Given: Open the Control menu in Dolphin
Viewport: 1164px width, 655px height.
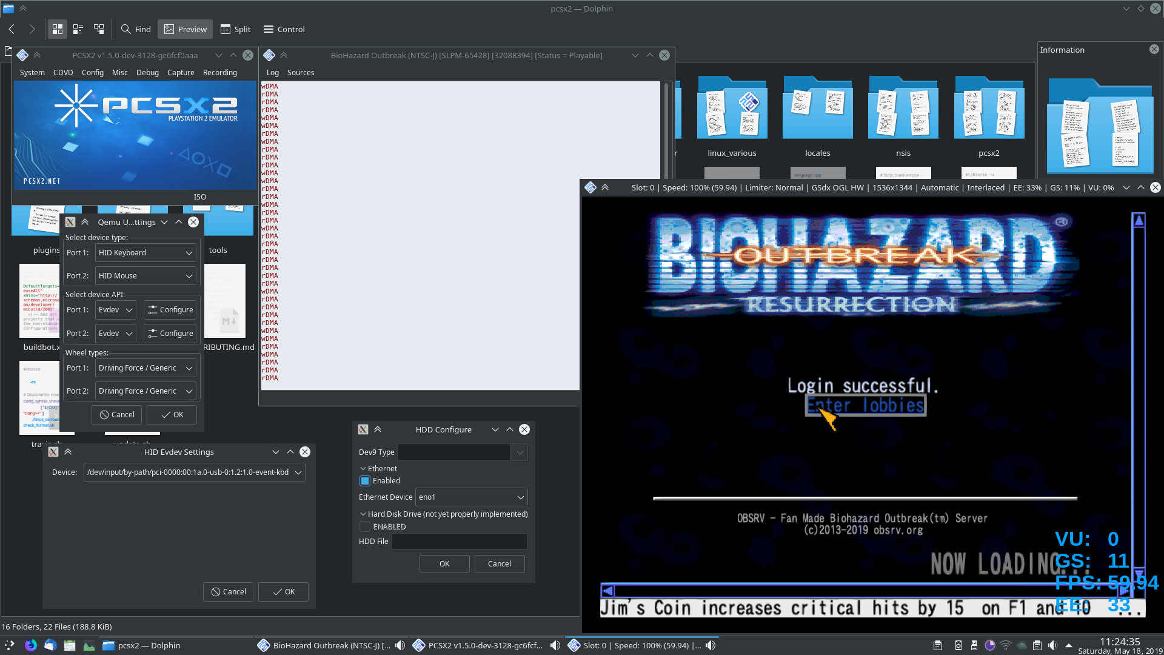Looking at the screenshot, I should pos(284,29).
